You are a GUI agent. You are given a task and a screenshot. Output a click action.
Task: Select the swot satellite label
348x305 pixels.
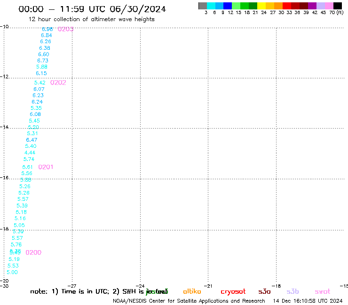tap(323, 291)
